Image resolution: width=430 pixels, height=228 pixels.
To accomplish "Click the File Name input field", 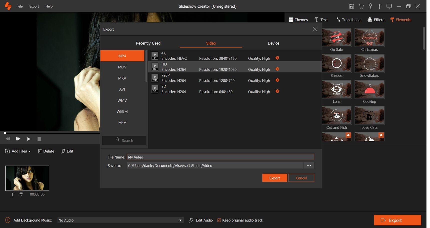I will [220, 157].
